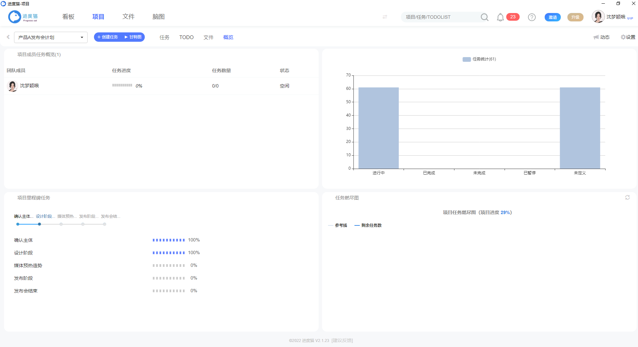Click the 进行中 bar in chart
The image size is (638, 347).
pyautogui.click(x=379, y=128)
